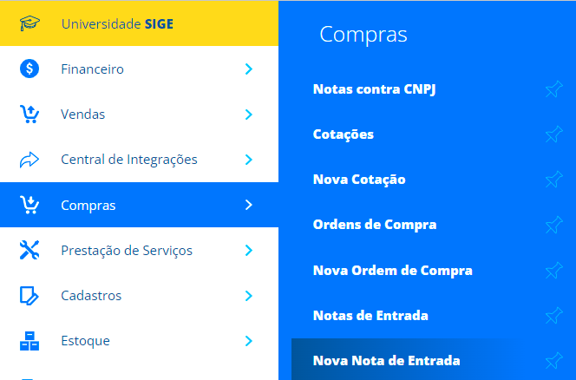This screenshot has height=380, width=576.
Task: Expand the Financeiro menu chevron
Action: [249, 69]
